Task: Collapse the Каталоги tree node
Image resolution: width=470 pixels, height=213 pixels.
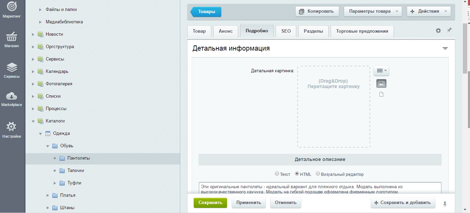Action: click(33, 121)
